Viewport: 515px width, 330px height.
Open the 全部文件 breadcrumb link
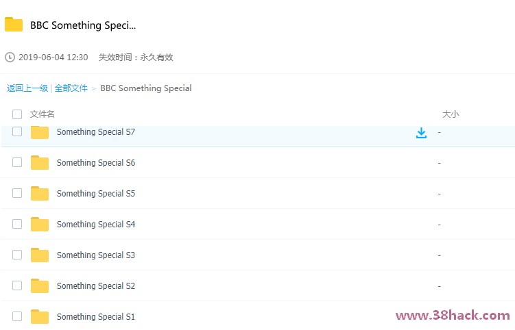tap(71, 88)
